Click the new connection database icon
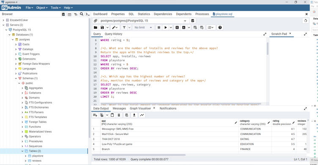Viewport: 318px width, 165px height. tap(193, 21)
